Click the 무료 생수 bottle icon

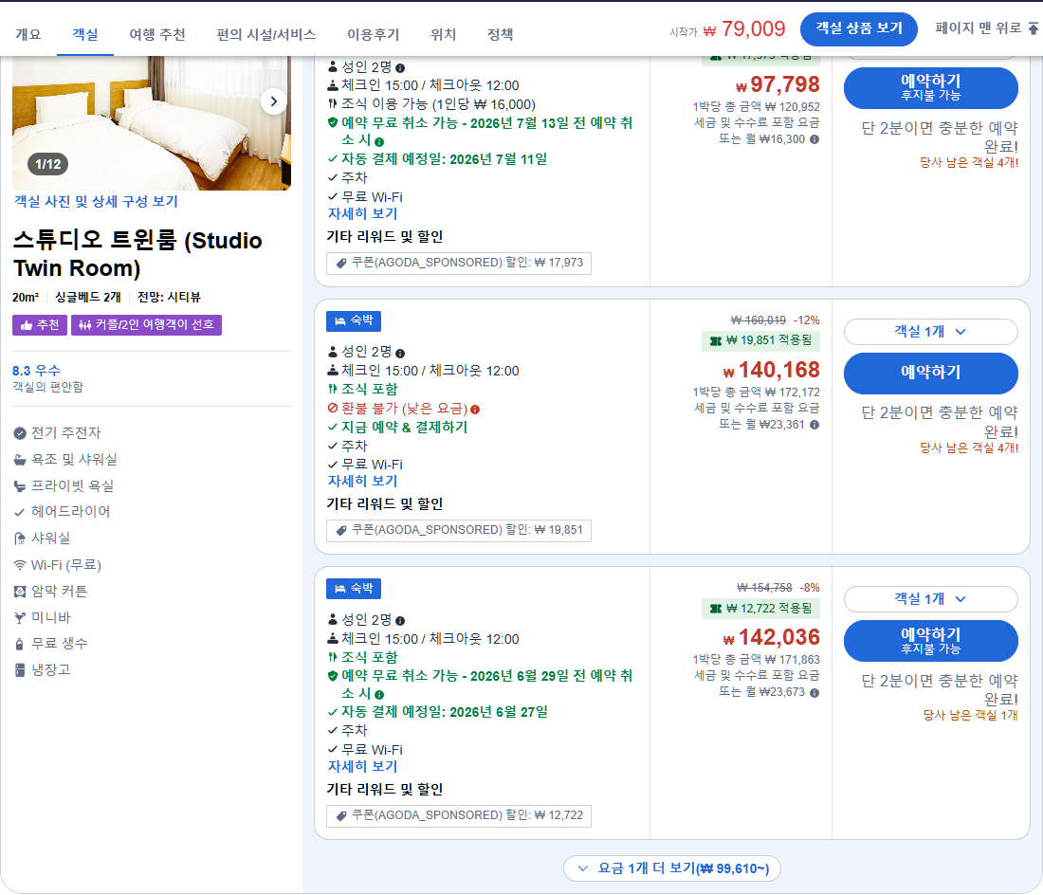click(20, 644)
